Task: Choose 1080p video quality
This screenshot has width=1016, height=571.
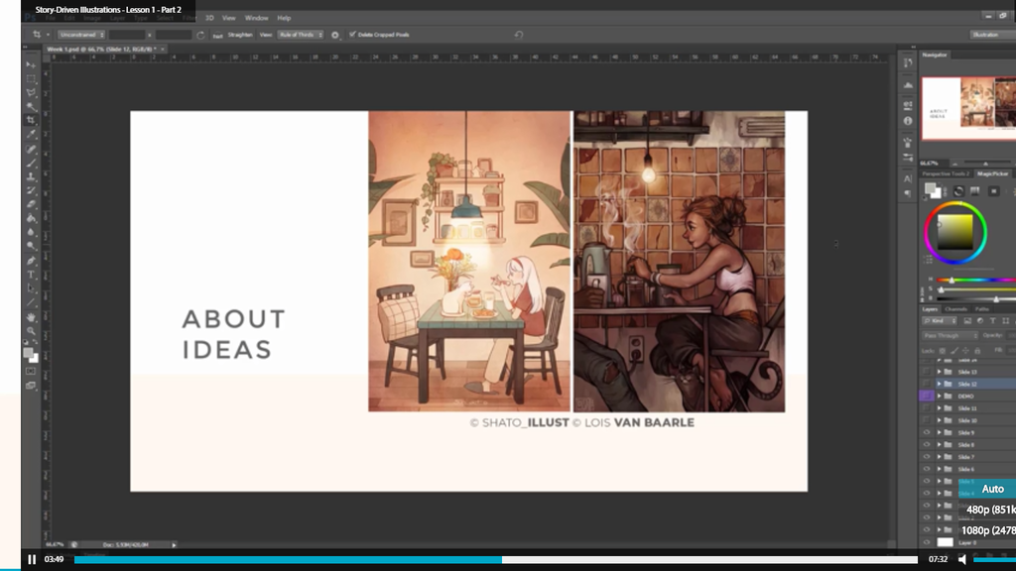Action: (988, 530)
